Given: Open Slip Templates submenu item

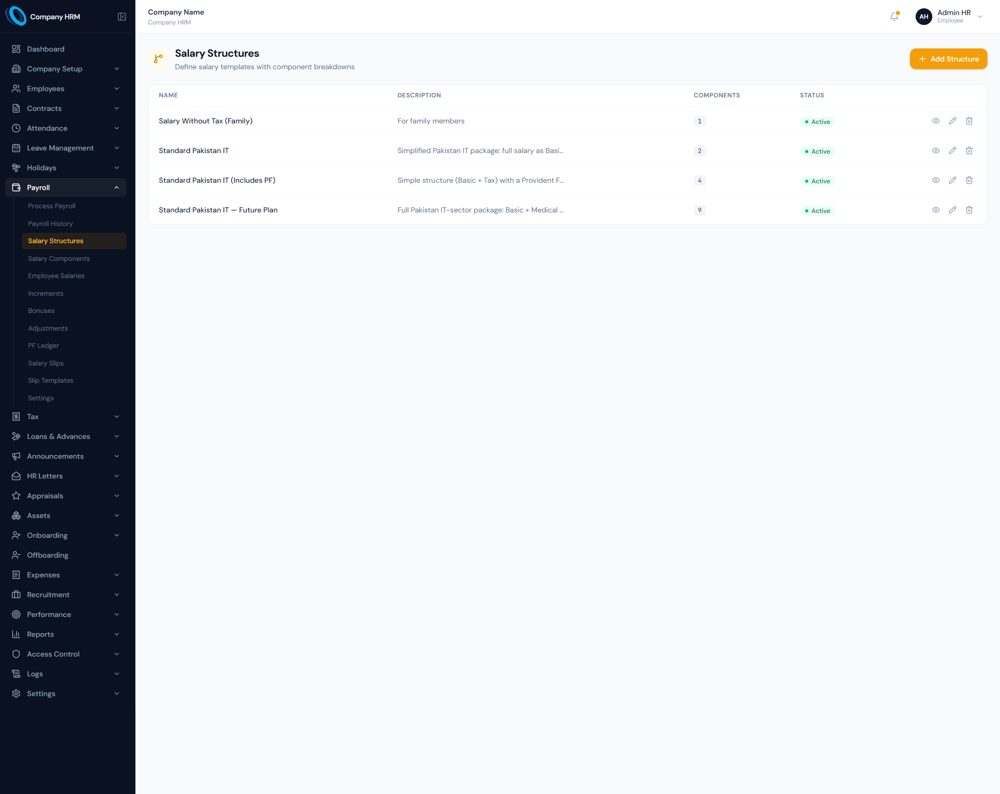Looking at the screenshot, I should tap(74, 381).
